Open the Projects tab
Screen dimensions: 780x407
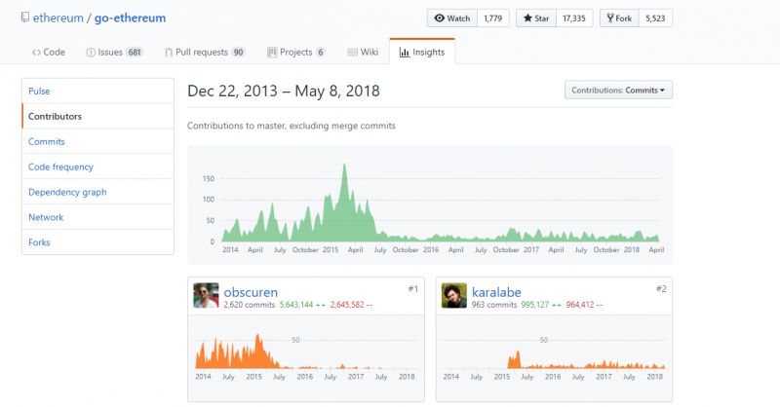(296, 53)
